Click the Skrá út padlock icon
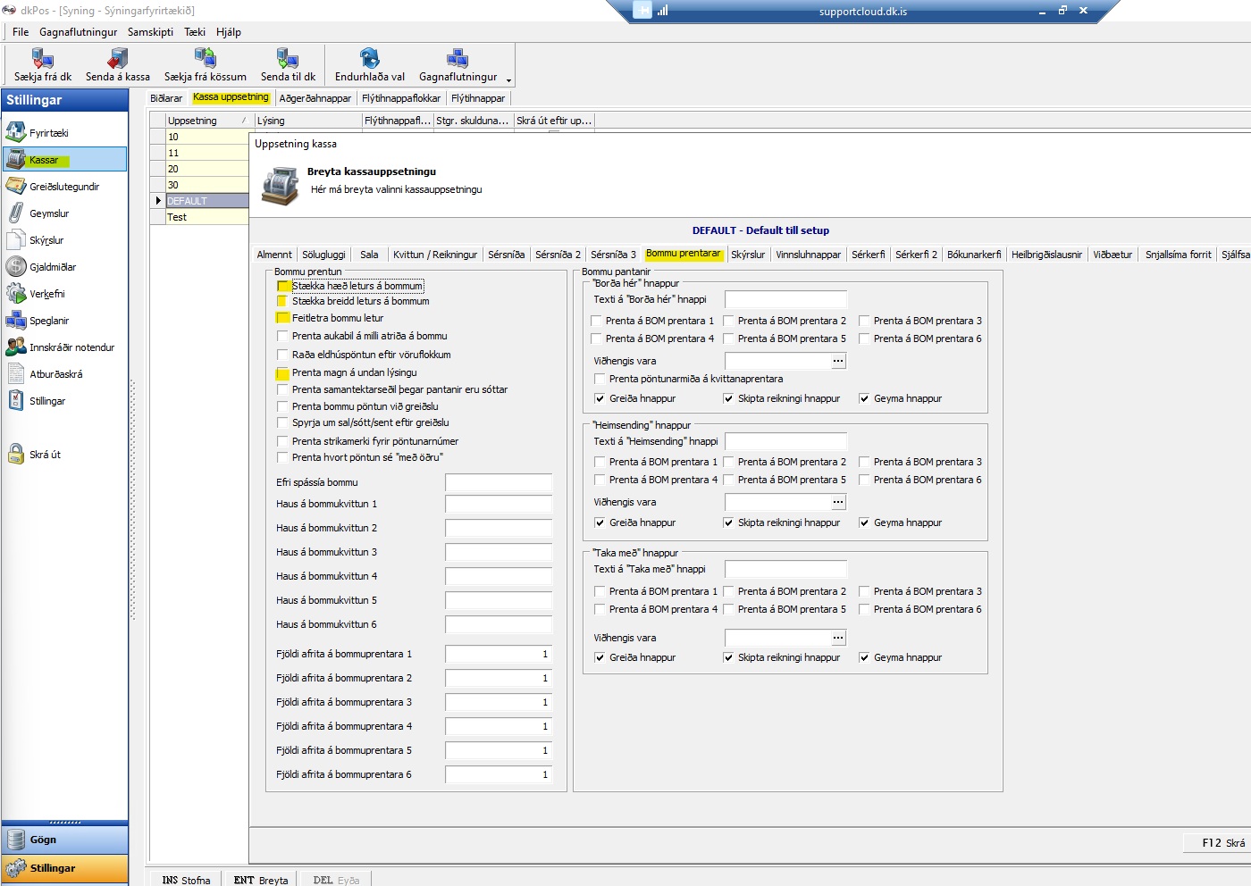Image resolution: width=1251 pixels, height=886 pixels. (x=16, y=455)
